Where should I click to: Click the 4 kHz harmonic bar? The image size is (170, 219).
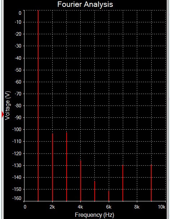coord(81,181)
